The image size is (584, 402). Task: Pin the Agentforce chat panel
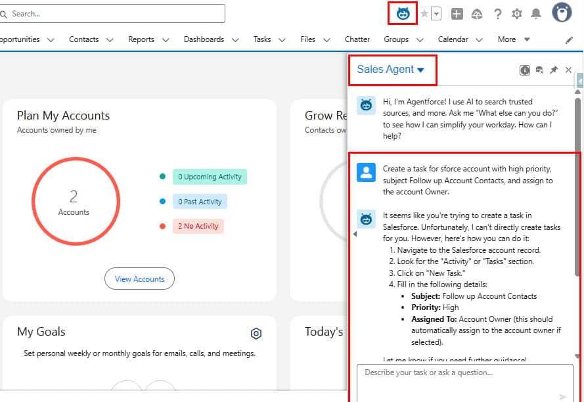pyautogui.click(x=554, y=70)
